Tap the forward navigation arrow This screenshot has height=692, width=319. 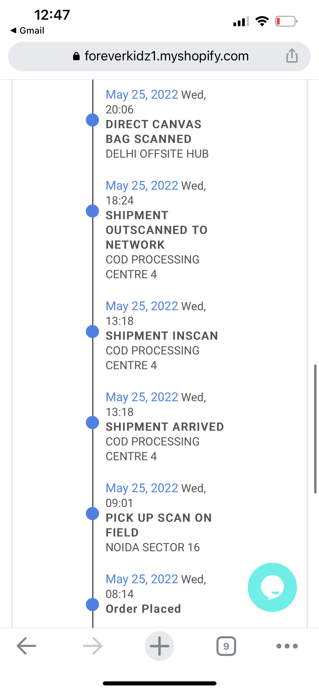coord(93,646)
